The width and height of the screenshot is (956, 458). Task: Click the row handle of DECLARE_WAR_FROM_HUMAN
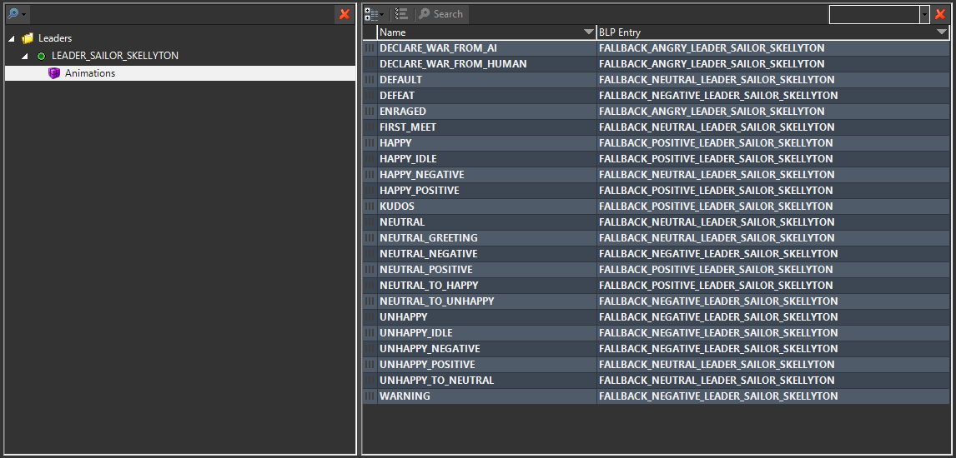coord(370,64)
